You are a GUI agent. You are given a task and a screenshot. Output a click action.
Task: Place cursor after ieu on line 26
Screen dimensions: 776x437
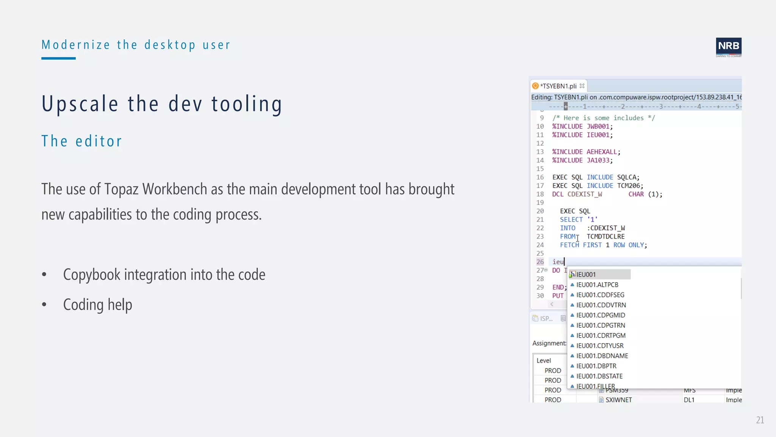click(565, 262)
